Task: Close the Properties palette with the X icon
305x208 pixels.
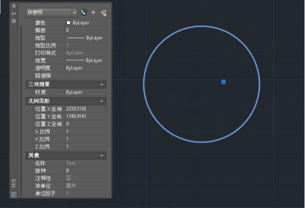Action: (14, 6)
